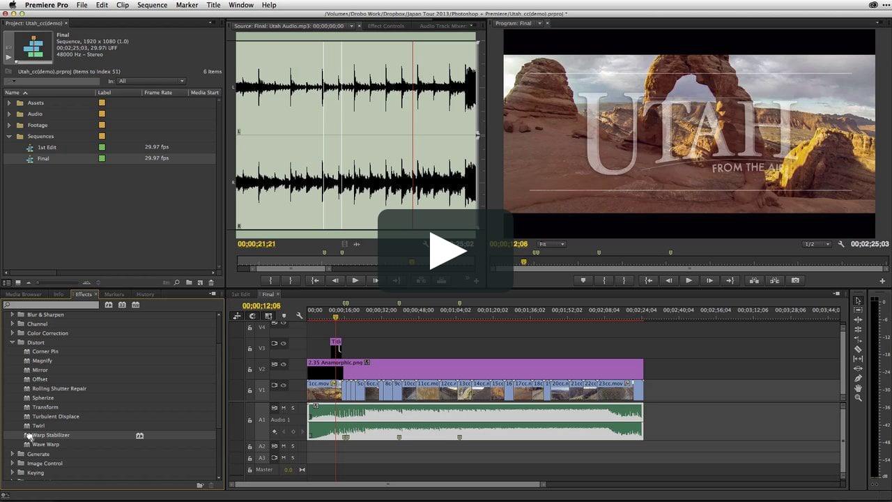Screen dimensions: 892x502
Task: Expand the Keying effects folder
Action: click(x=12, y=473)
